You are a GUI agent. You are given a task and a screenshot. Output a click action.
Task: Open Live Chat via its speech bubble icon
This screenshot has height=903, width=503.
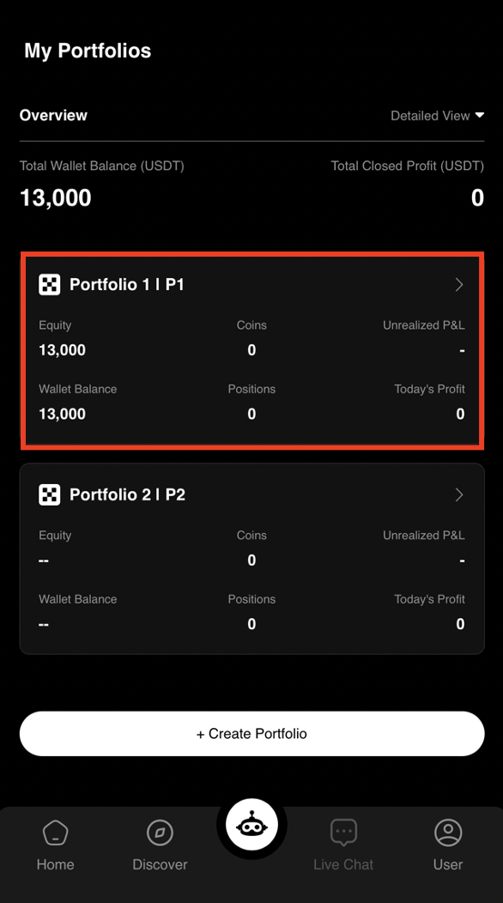(343, 831)
